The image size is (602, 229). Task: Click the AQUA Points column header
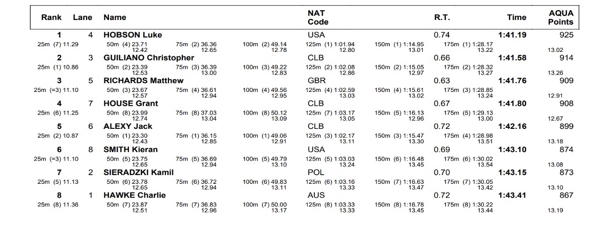(560, 17)
